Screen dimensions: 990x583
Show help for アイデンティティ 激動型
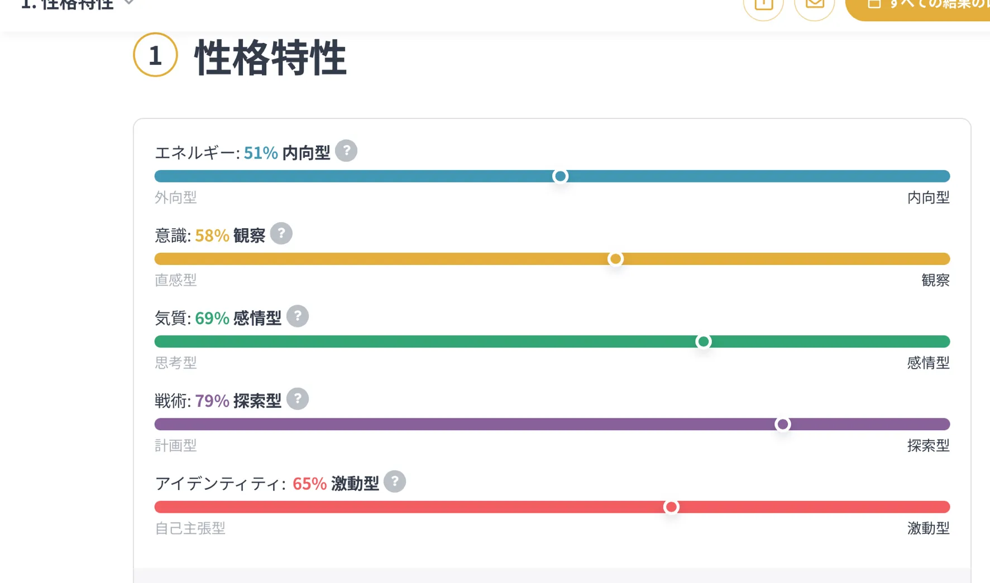(x=395, y=481)
